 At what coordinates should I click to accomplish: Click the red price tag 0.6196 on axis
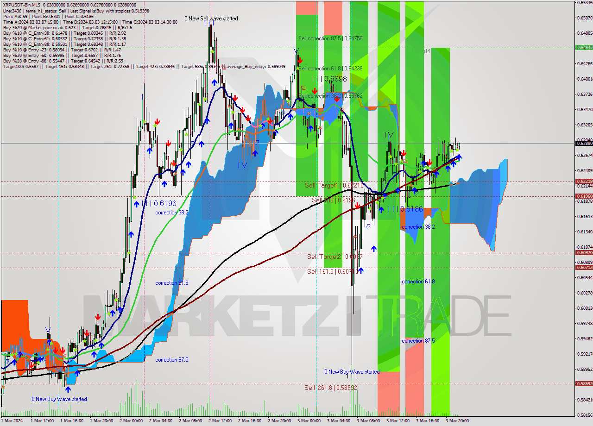coord(584,196)
